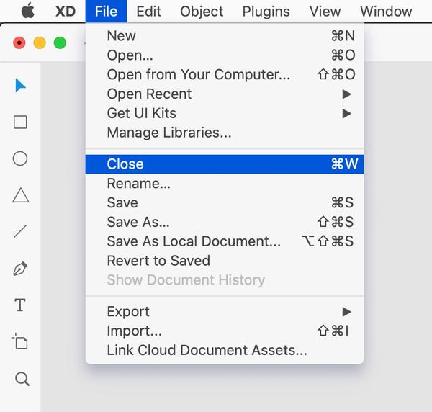Open the Object menu

(202, 12)
